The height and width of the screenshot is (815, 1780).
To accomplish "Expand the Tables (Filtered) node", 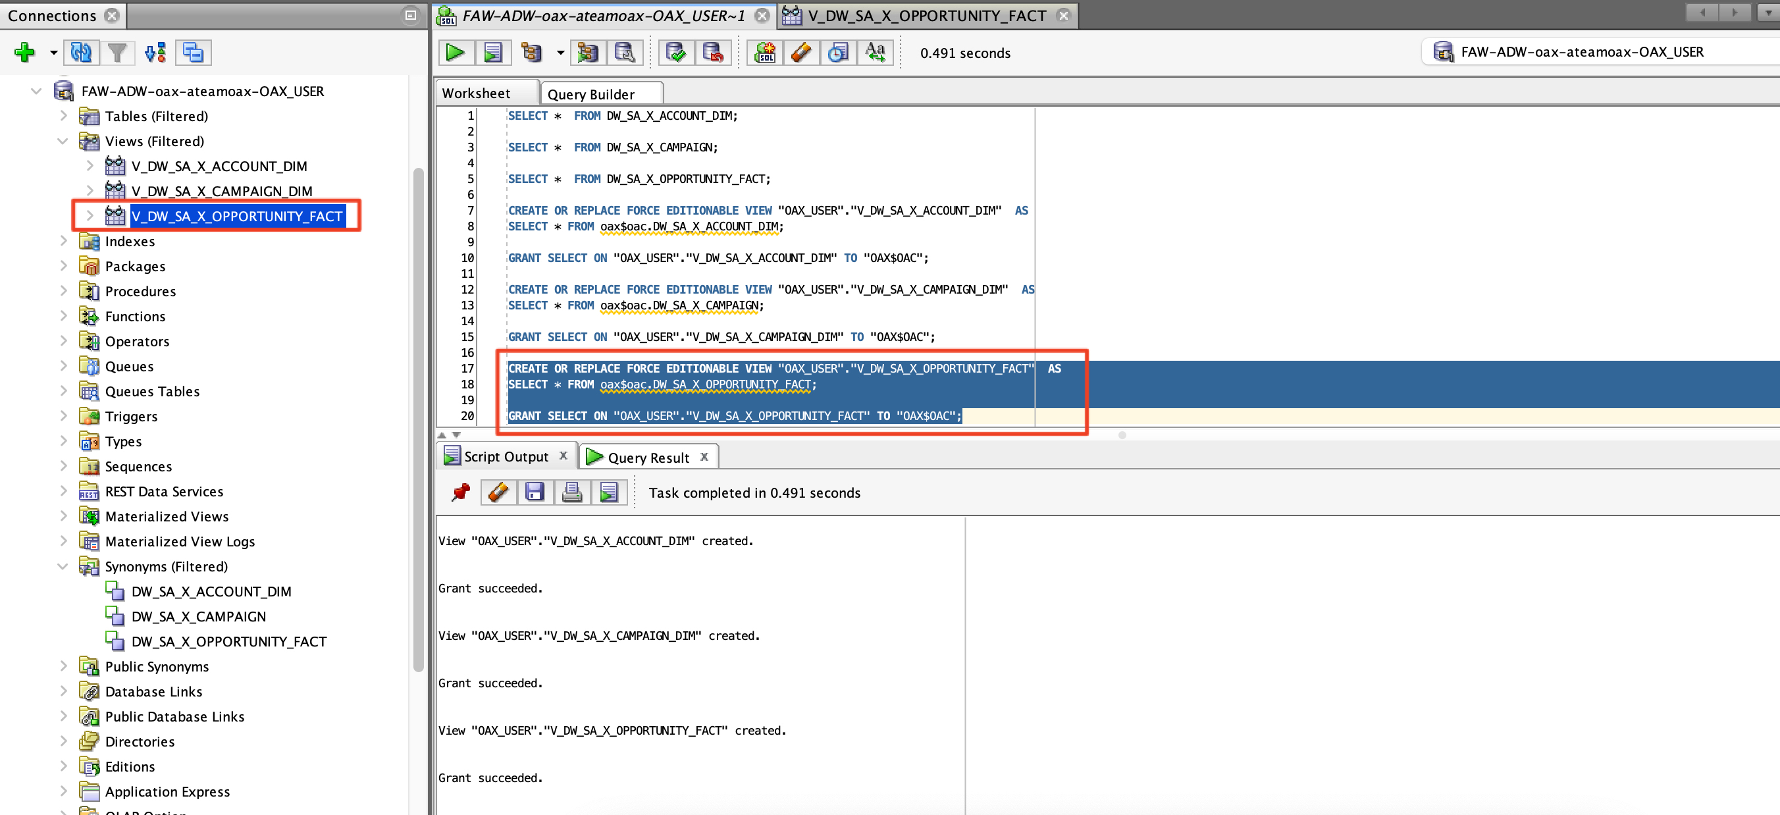I will click(63, 115).
